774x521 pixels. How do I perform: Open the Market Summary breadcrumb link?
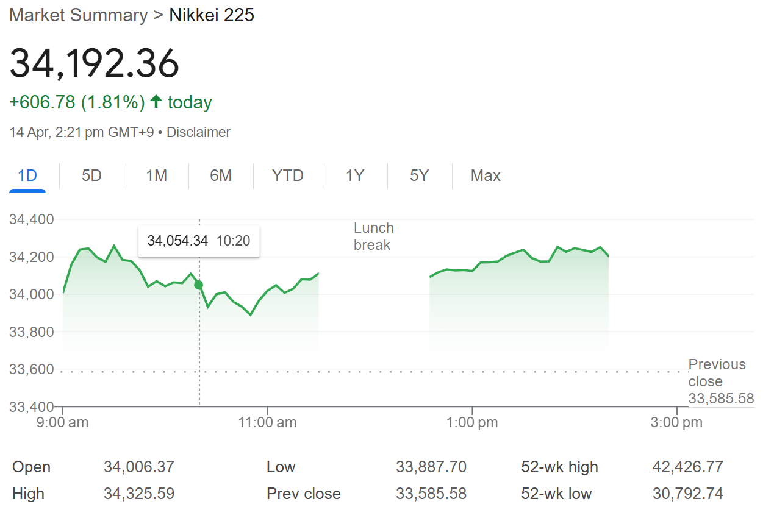click(x=79, y=15)
